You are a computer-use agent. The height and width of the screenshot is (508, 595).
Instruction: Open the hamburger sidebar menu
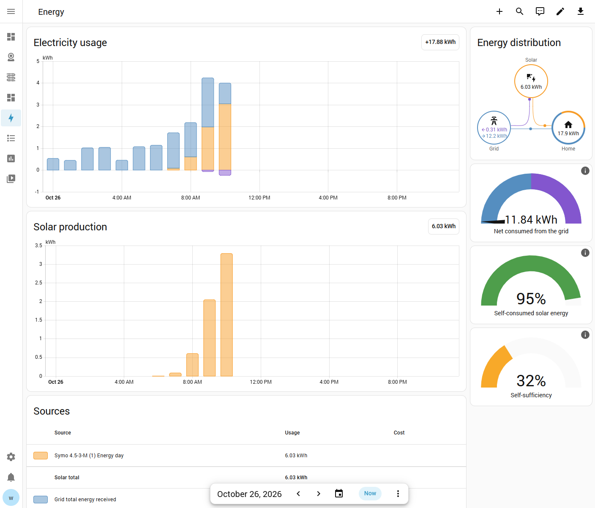[11, 11]
